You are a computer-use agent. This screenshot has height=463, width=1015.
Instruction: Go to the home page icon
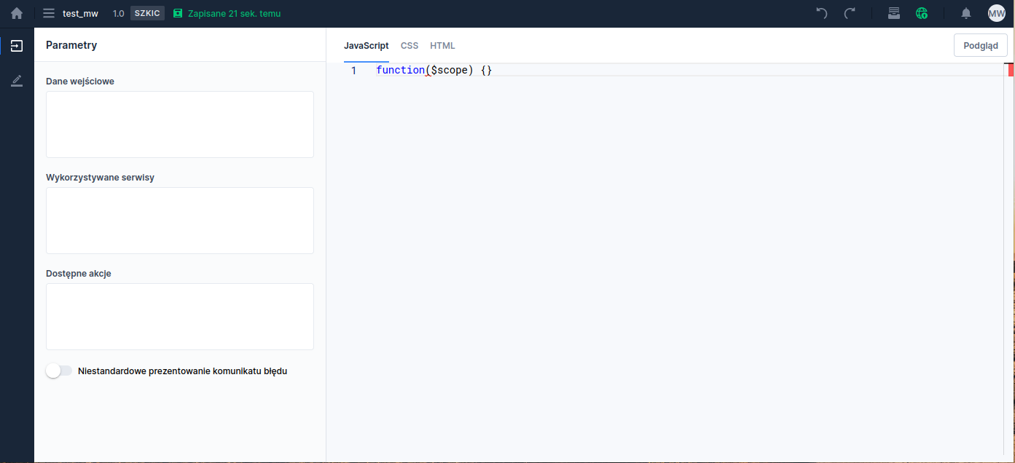17,13
